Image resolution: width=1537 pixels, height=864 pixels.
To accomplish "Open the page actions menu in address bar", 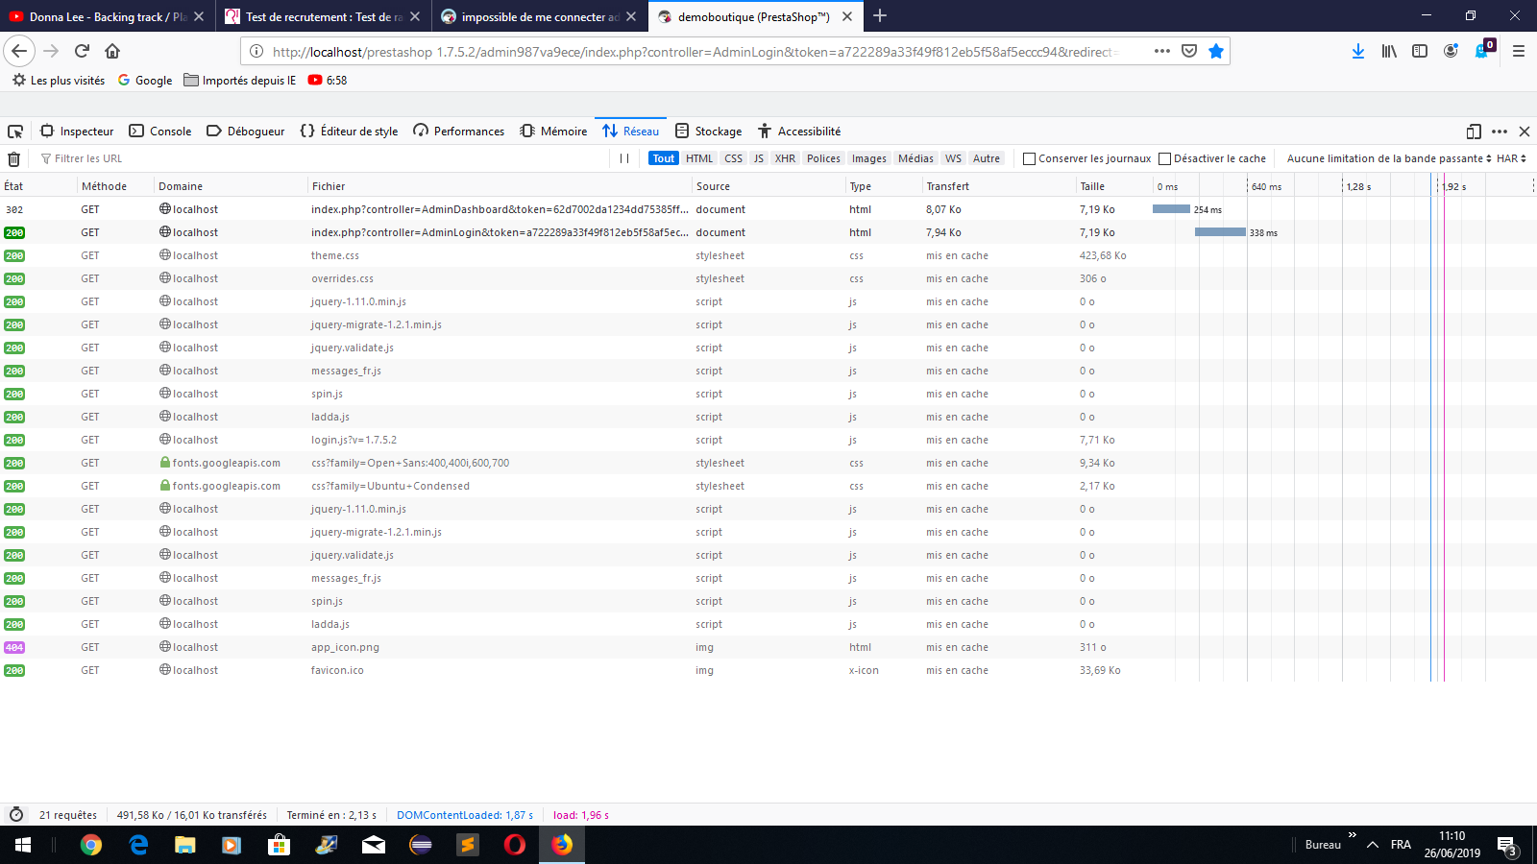I will pyautogui.click(x=1162, y=51).
